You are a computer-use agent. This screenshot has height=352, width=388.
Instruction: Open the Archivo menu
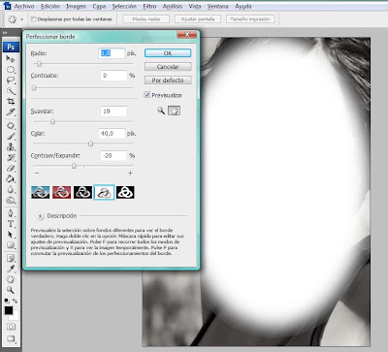click(x=24, y=6)
